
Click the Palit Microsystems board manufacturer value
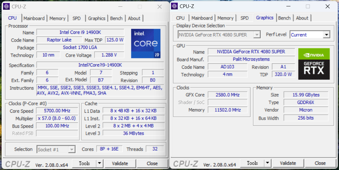[251, 59]
